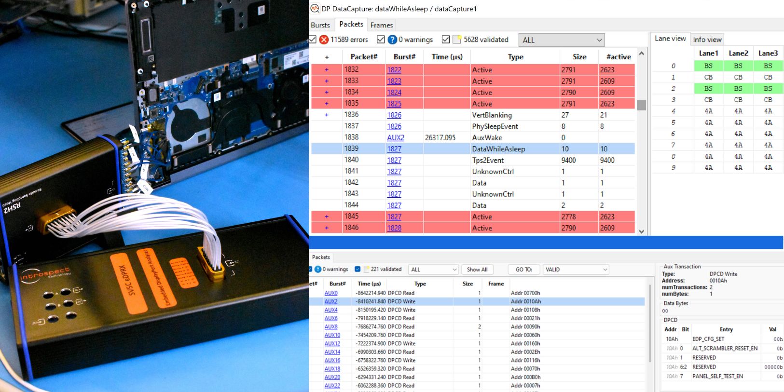The width and height of the screenshot is (784, 392).
Task: Expand packet 1846 row with plus sign
Action: pos(327,228)
